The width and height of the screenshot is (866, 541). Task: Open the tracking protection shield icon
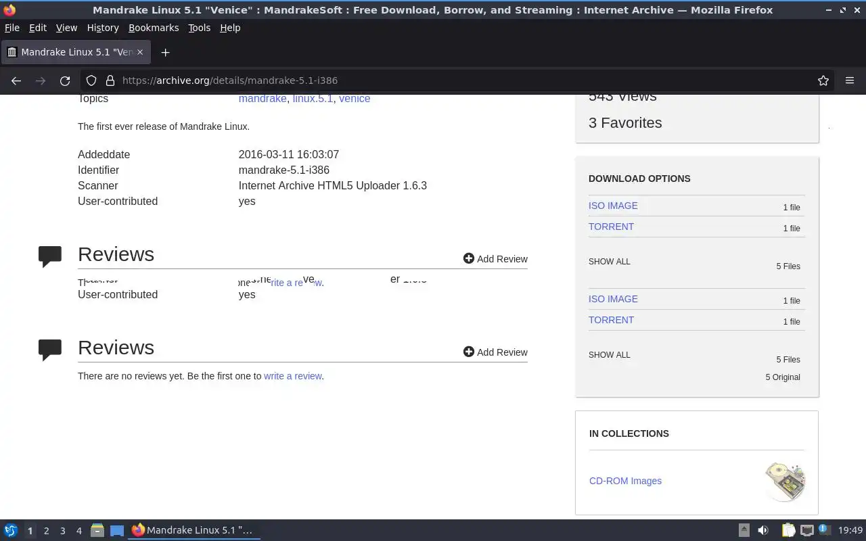pyautogui.click(x=91, y=80)
